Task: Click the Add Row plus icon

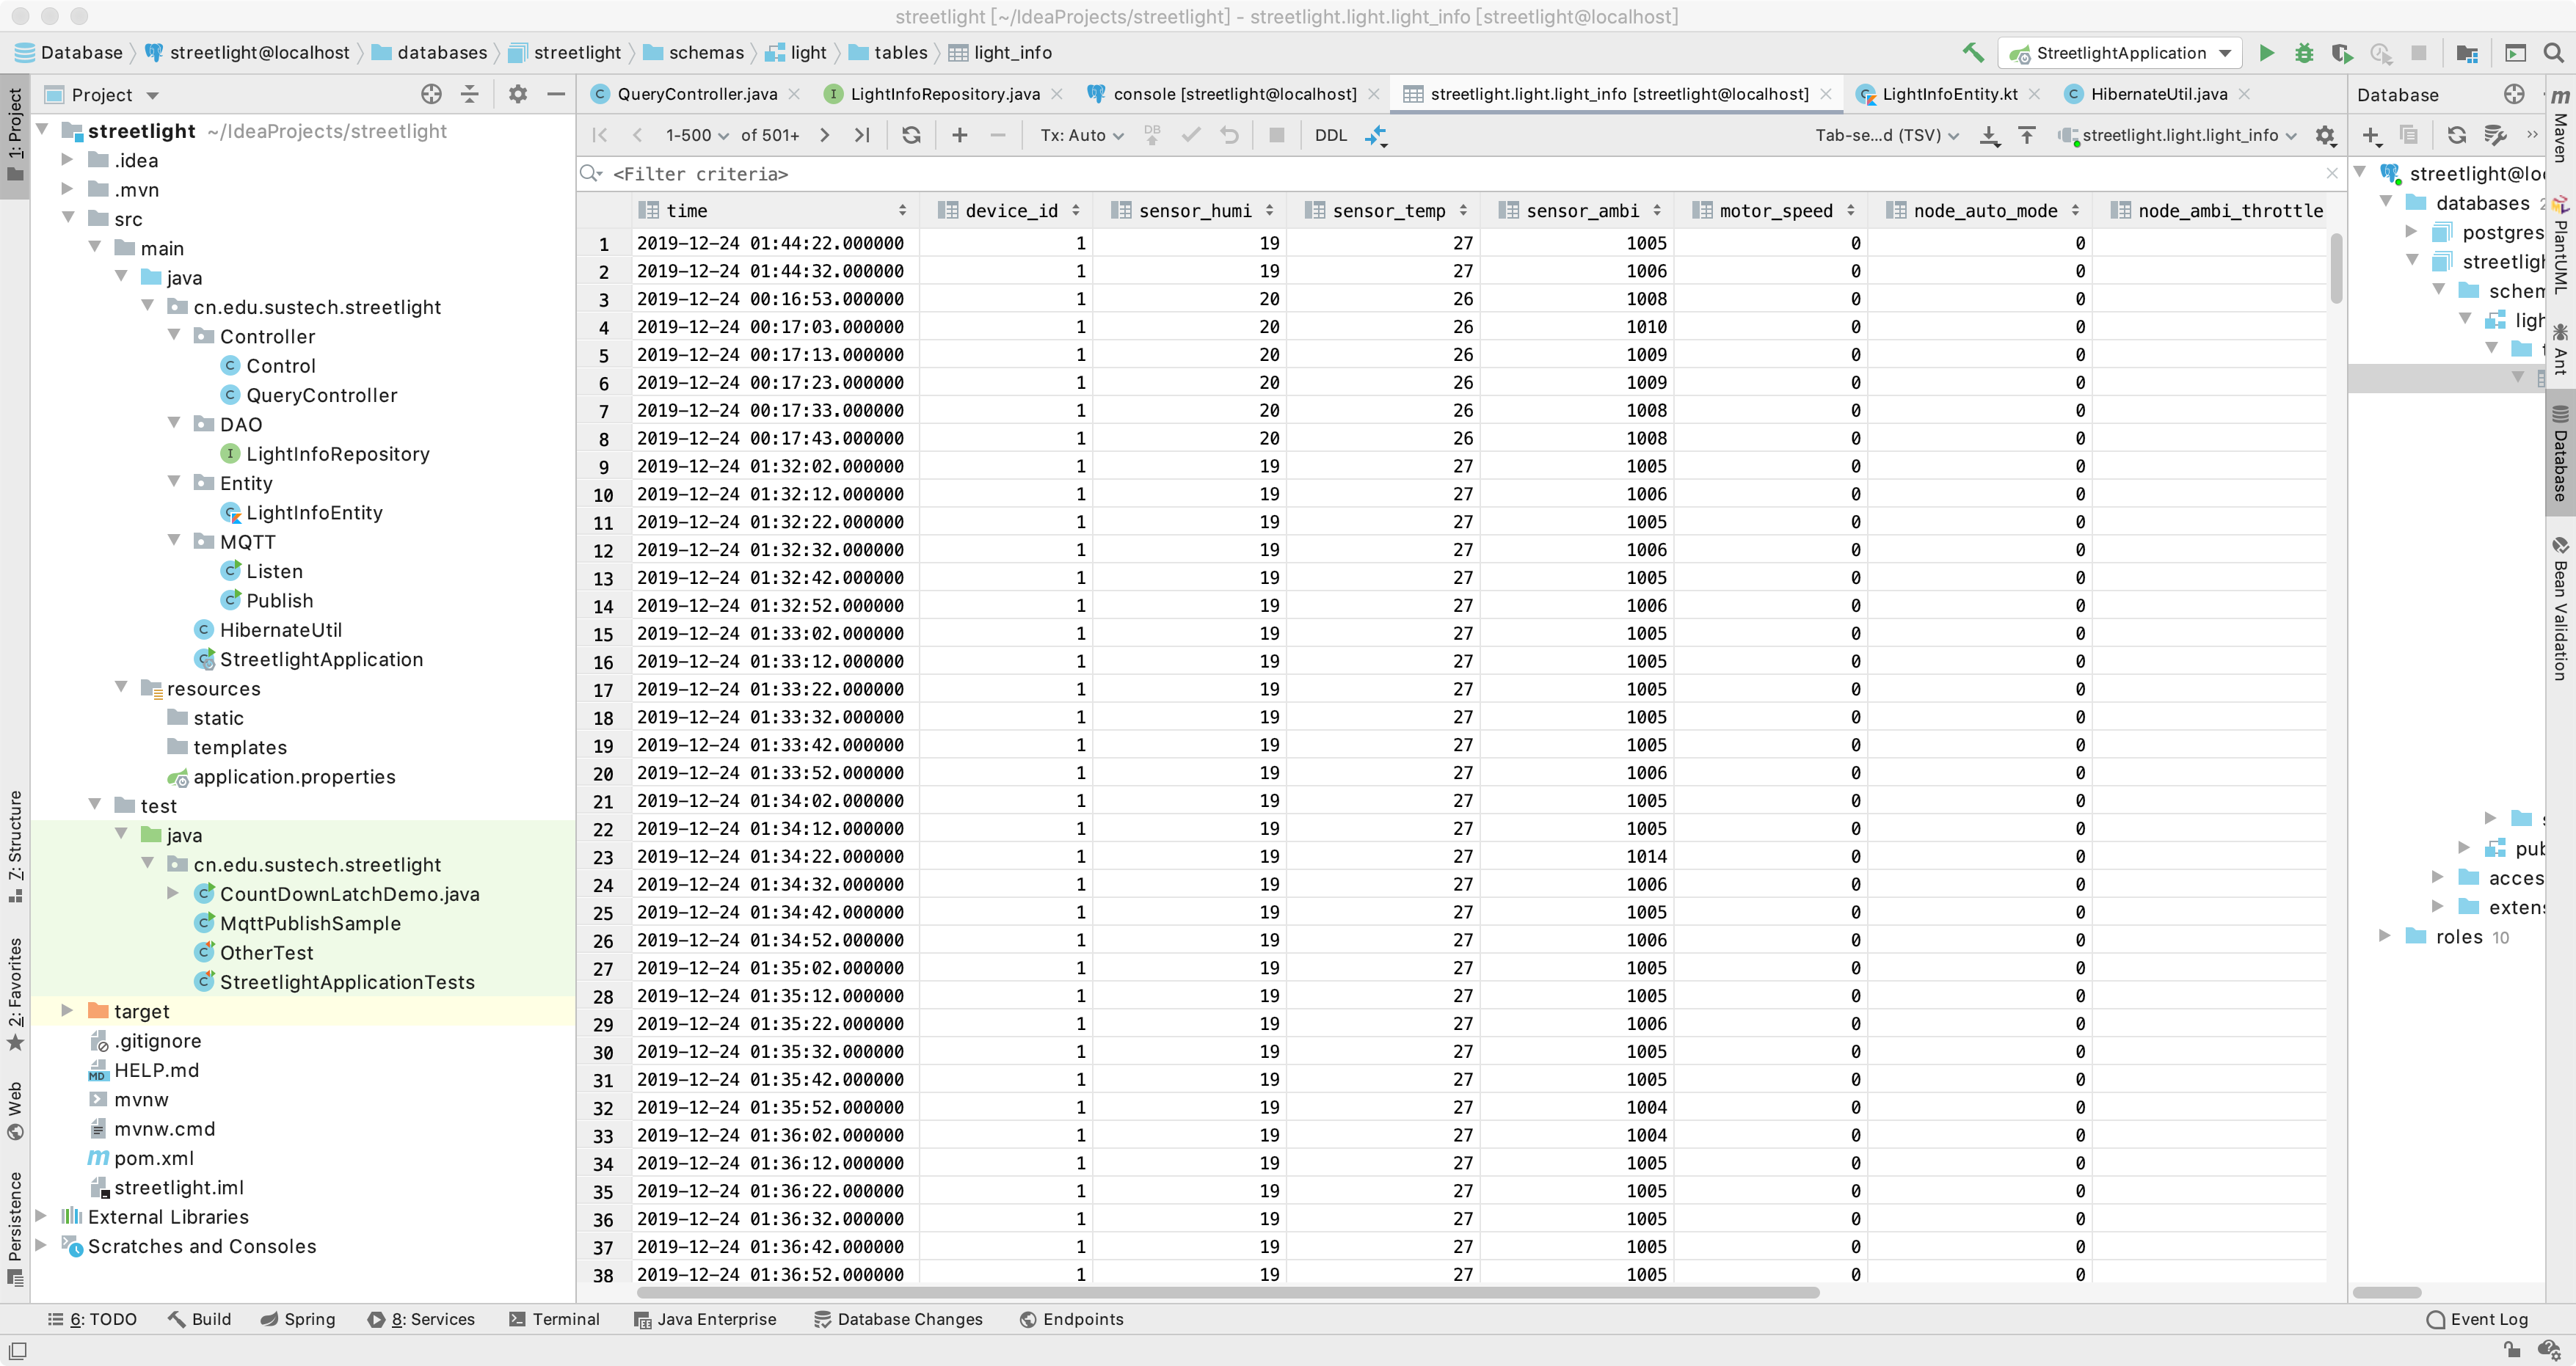Action: [959, 135]
